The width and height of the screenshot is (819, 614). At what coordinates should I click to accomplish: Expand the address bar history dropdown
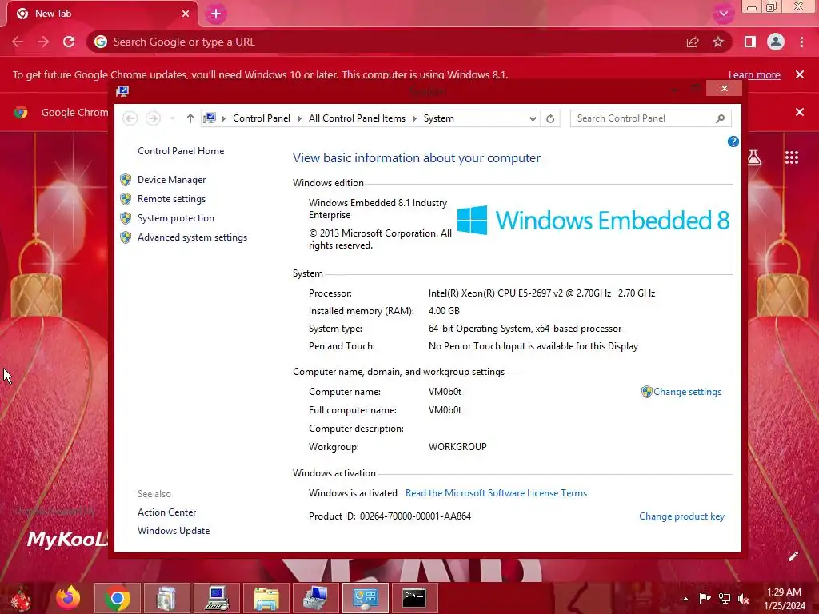(533, 118)
